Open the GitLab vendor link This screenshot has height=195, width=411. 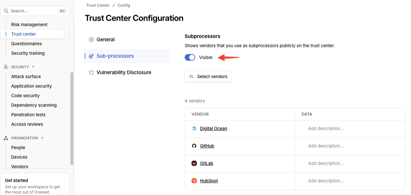pyautogui.click(x=207, y=163)
